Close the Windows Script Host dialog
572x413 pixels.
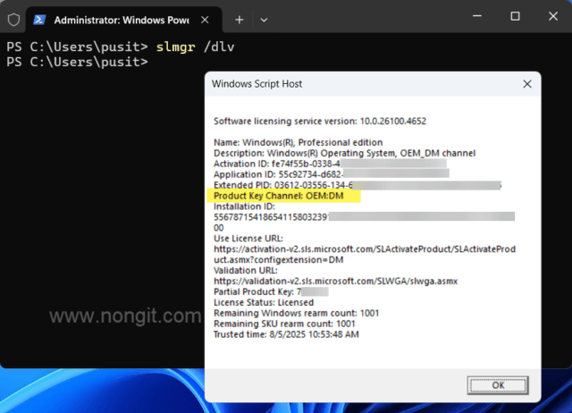pyautogui.click(x=527, y=84)
